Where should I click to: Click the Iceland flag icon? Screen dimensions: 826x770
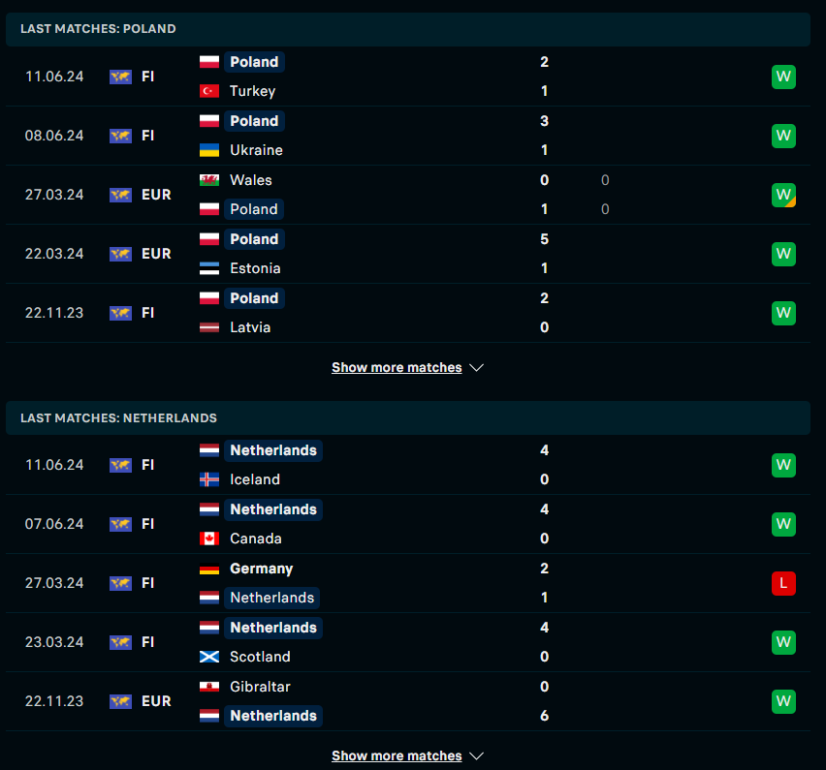coord(209,479)
